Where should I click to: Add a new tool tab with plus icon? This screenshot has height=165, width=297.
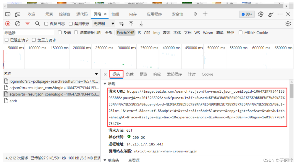[205, 14]
